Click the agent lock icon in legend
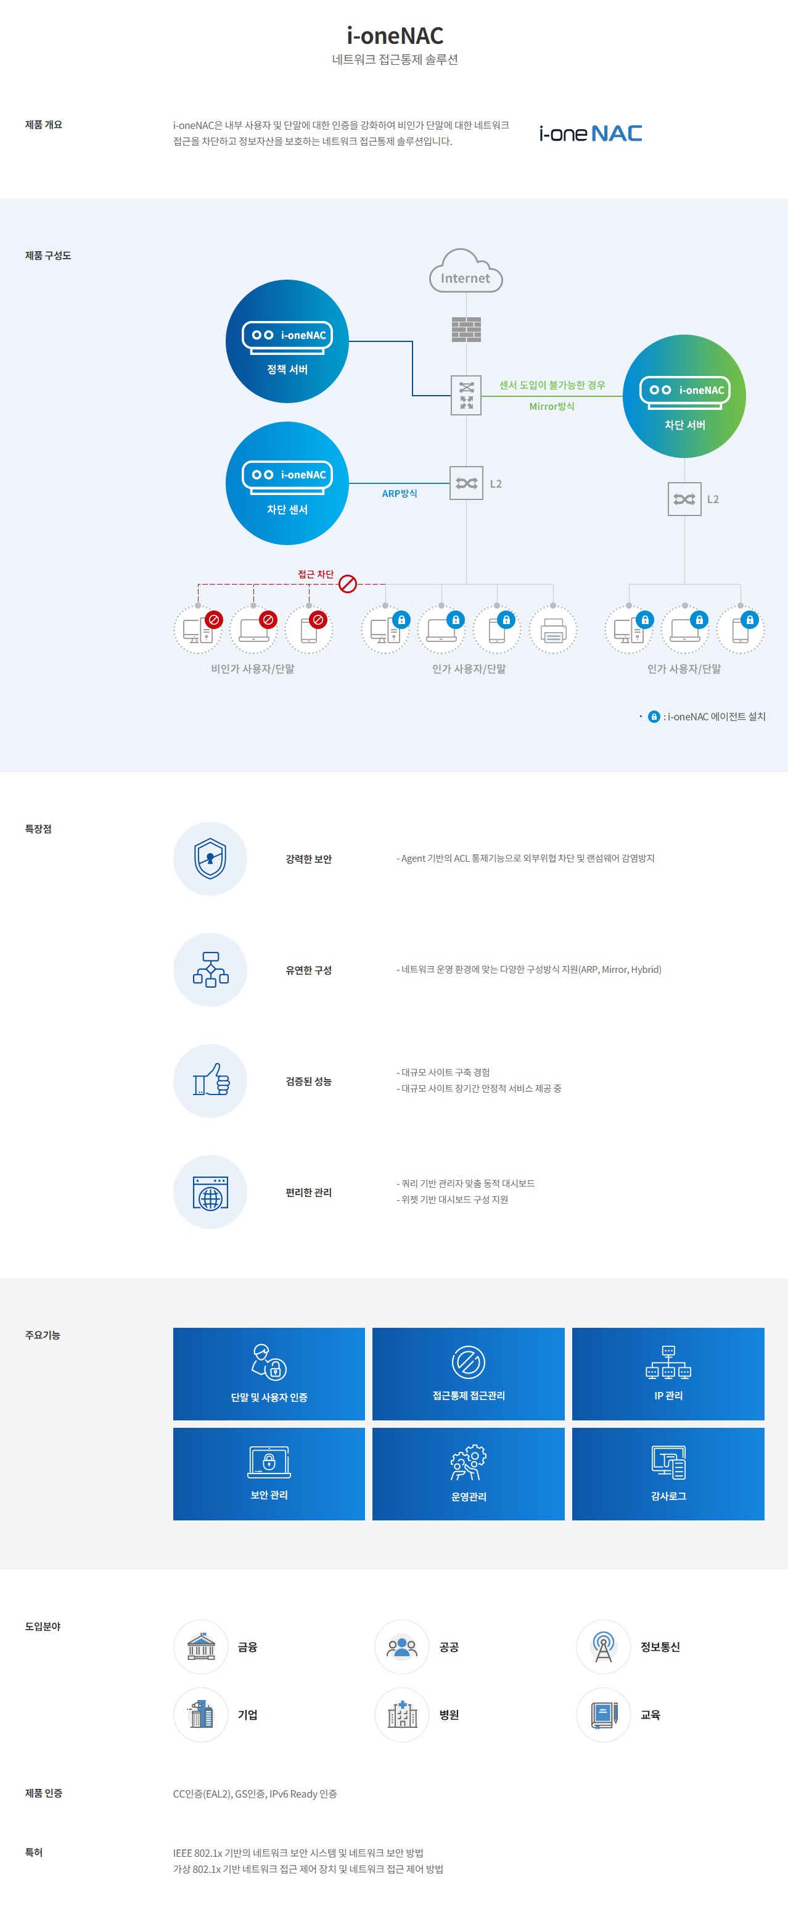Screen dimensions: 788x1913 pos(654,717)
